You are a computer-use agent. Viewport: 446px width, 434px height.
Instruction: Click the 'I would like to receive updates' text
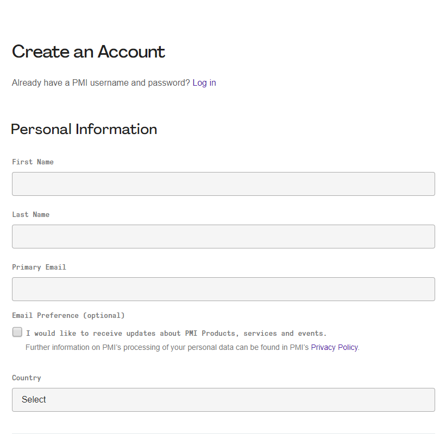pyautogui.click(x=176, y=333)
